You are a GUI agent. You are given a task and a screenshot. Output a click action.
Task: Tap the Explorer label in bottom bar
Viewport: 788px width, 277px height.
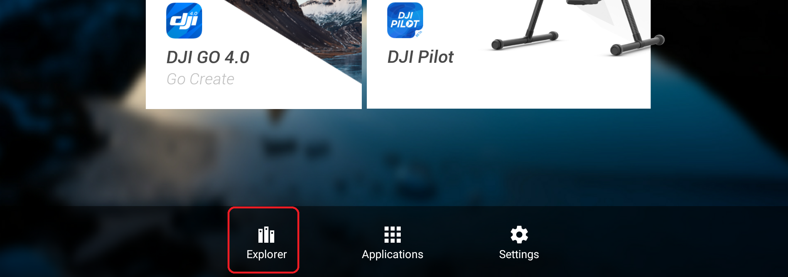click(x=267, y=254)
